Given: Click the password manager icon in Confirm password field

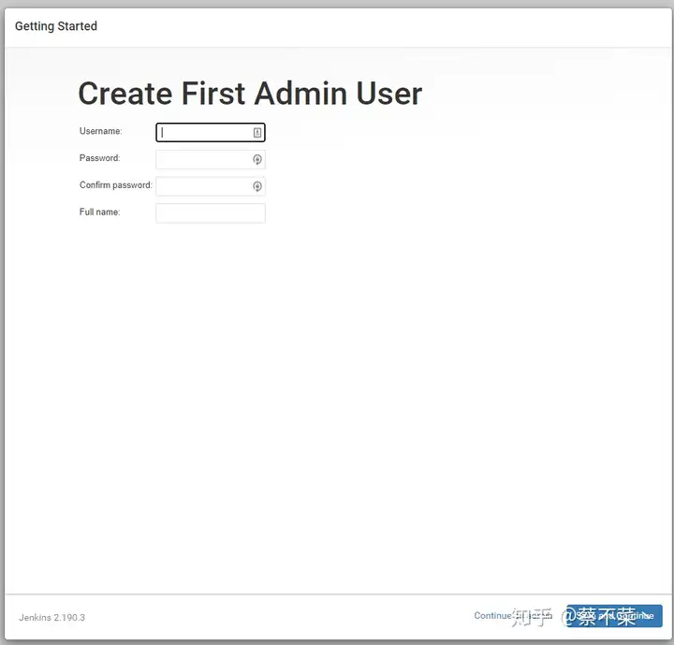Looking at the screenshot, I should [x=257, y=186].
